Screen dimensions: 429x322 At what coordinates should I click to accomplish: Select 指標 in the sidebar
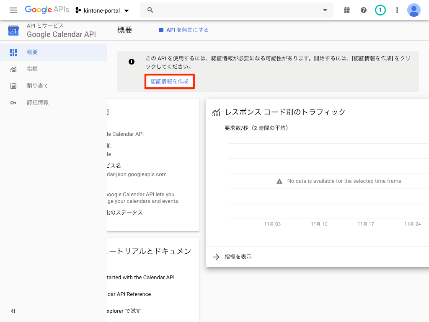(x=32, y=69)
